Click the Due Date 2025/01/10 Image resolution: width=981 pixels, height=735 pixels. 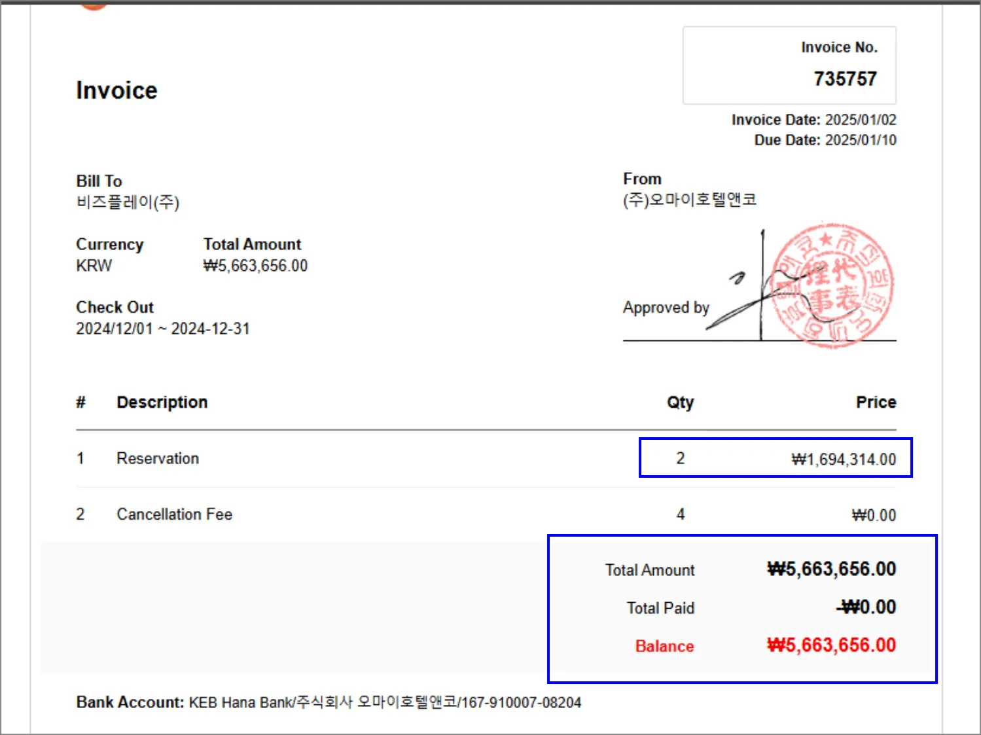860,140
